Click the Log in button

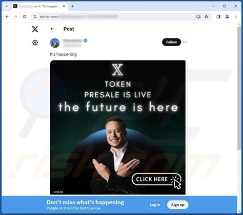point(155,205)
